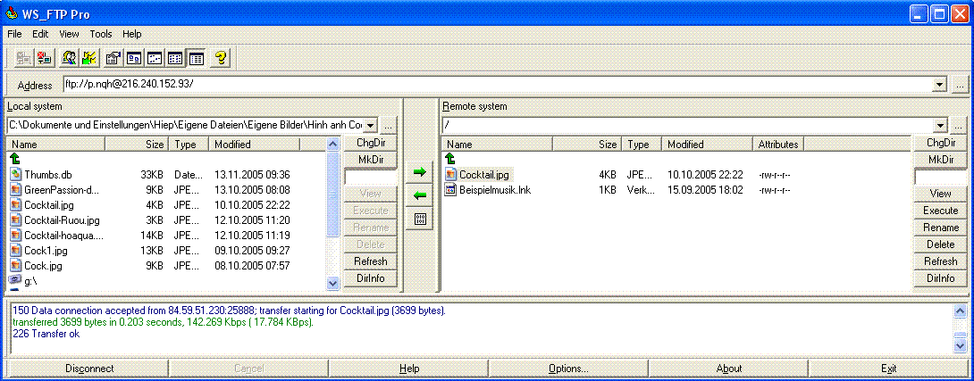Click the Exit button

click(x=888, y=369)
